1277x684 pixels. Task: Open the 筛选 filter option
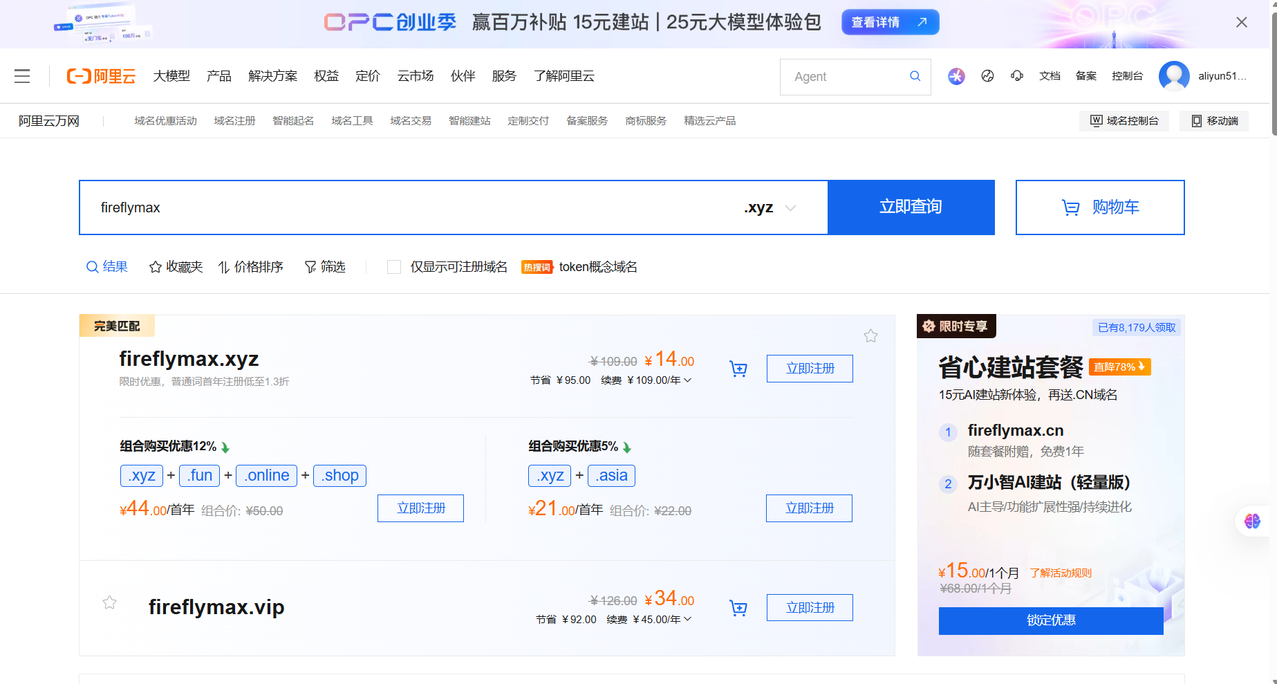click(x=325, y=267)
